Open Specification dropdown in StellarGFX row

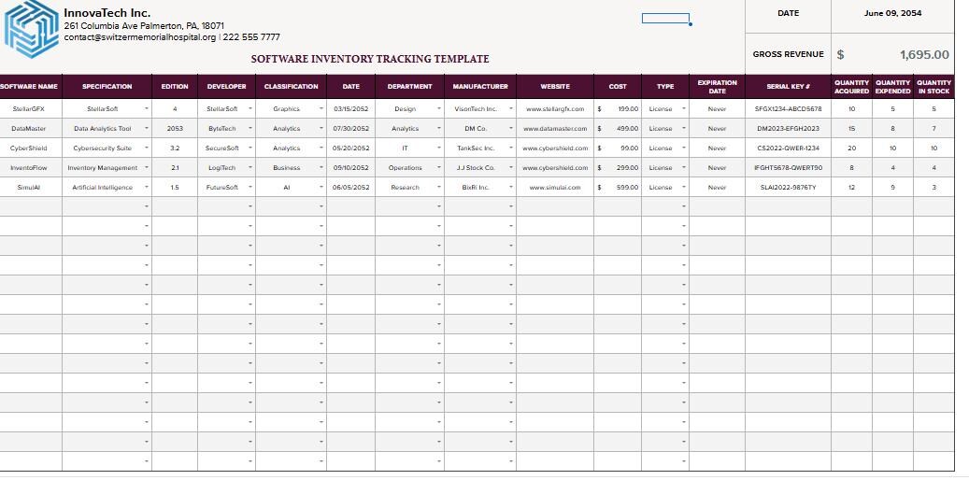(x=147, y=108)
